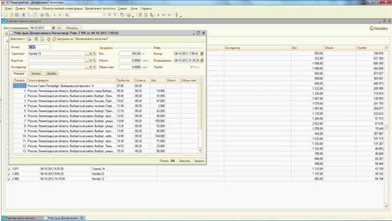Open the Calculator icon in main toolbar
Screen dimensions: 392x221
tap(140, 15)
